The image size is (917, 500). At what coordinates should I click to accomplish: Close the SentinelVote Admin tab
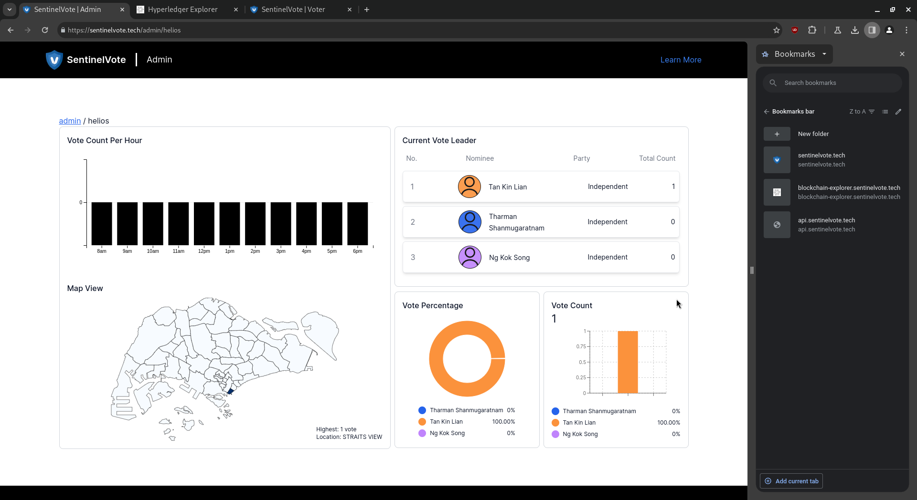122,10
